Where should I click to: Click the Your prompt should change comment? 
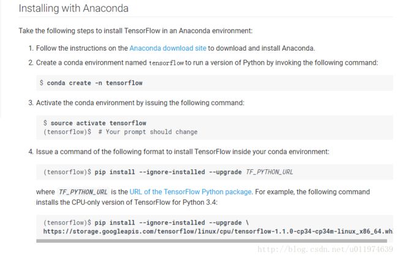tap(148, 132)
